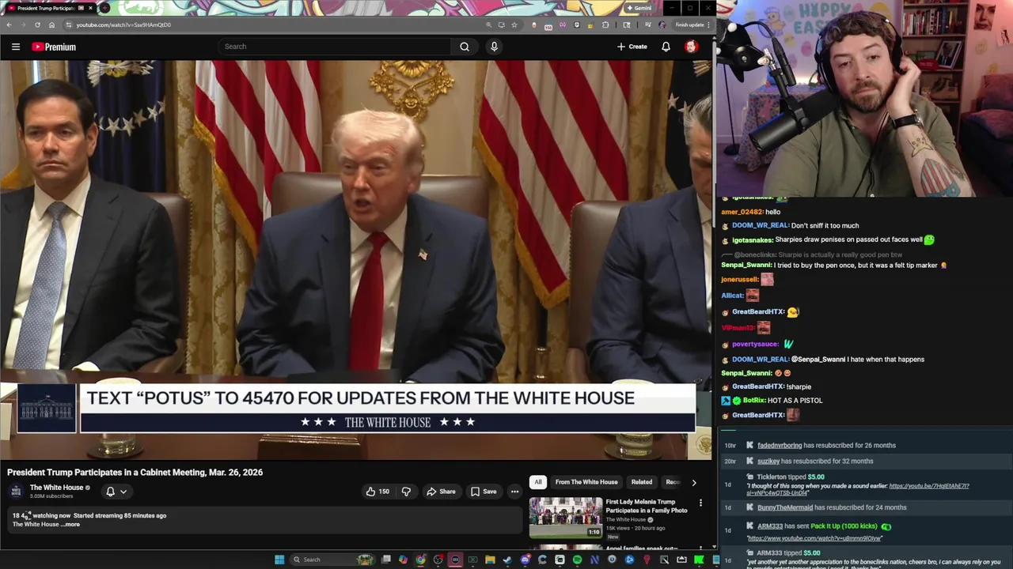Select From The White House chip
The width and height of the screenshot is (1013, 569).
(586, 482)
